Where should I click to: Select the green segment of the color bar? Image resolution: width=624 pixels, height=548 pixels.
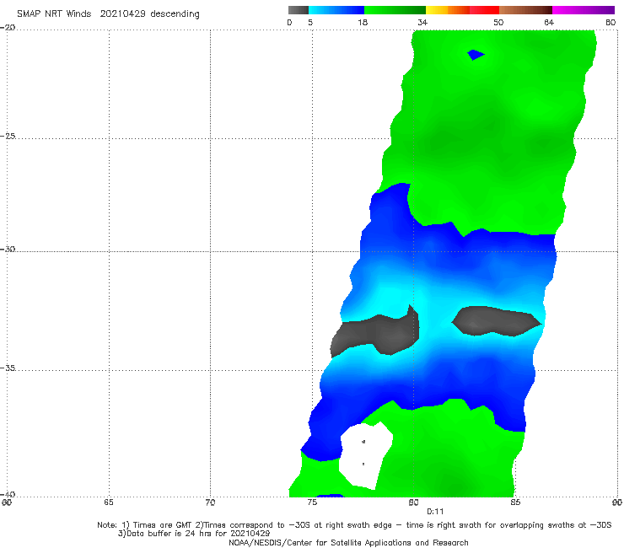tap(395, 10)
